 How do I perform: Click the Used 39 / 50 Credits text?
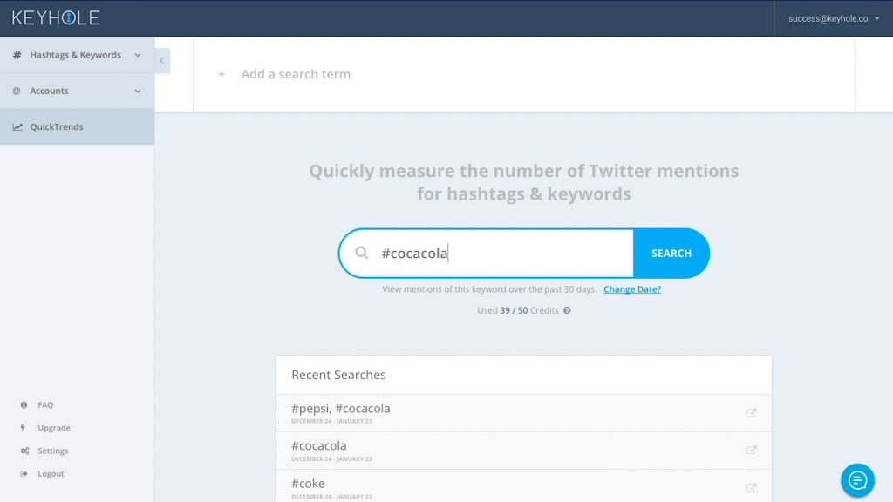point(518,310)
